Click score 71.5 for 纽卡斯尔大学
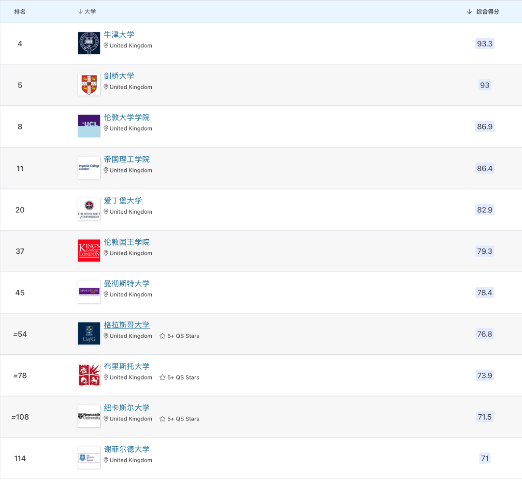 485,417
